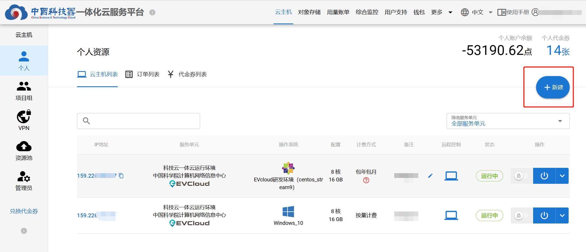Click the 按量计费 billing cell
Screen dimensions: 586x252
(x=366, y=215)
